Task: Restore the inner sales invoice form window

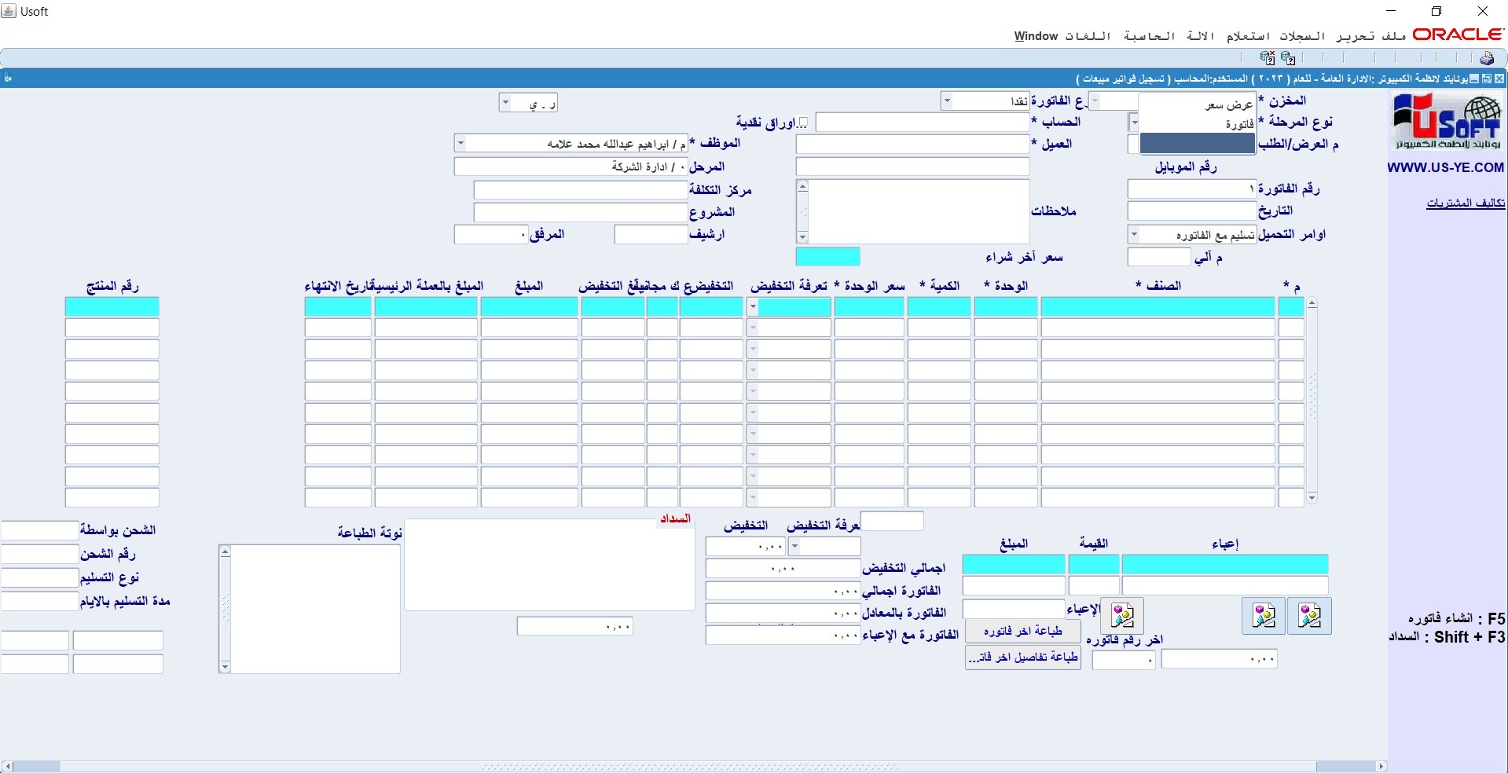Action: (1487, 79)
